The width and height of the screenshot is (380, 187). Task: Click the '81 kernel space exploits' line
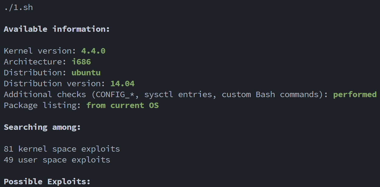[x=62, y=149]
